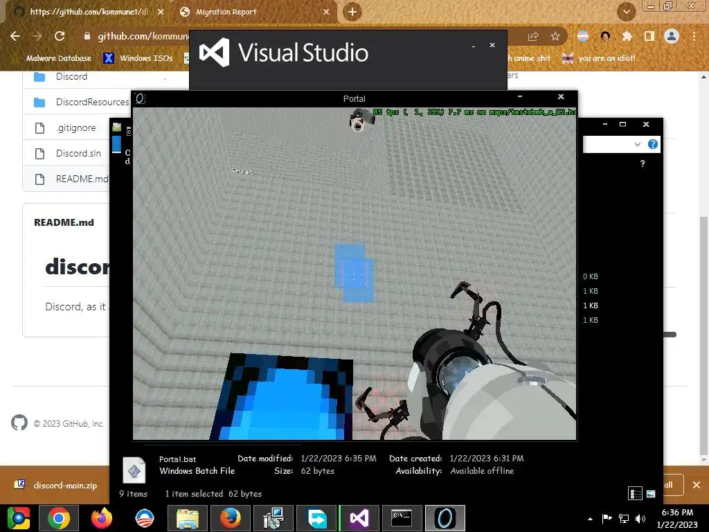
Task: Click the Portal.bat file icon in details pane
Action: 134,470
